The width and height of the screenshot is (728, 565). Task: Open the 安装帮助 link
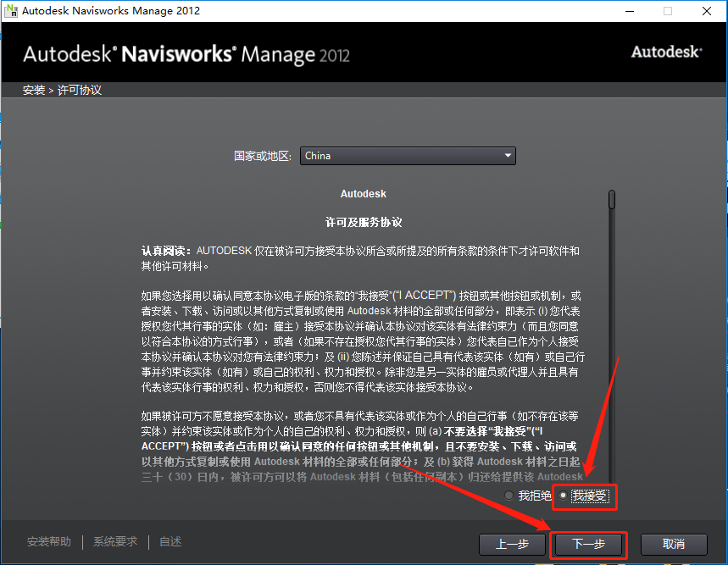(x=49, y=542)
